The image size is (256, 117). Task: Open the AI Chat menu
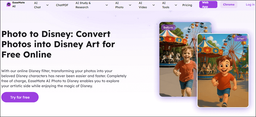coord(37,5)
